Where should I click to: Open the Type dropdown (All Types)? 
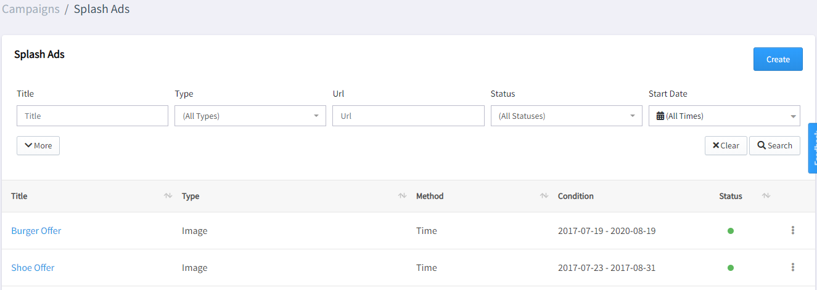coord(250,116)
